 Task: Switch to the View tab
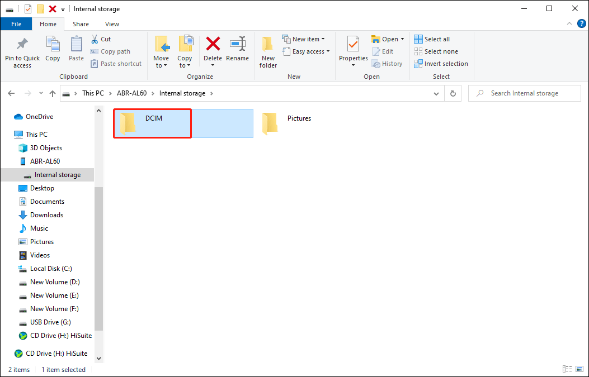[x=112, y=24]
